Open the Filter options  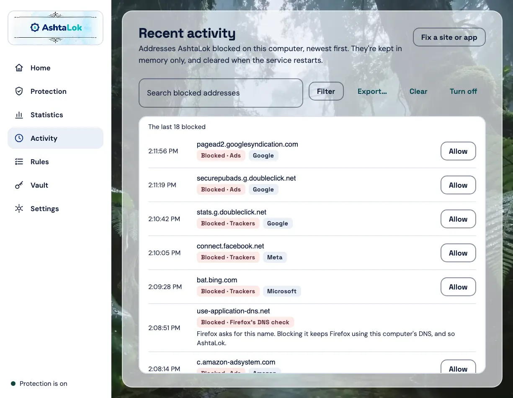point(326,91)
